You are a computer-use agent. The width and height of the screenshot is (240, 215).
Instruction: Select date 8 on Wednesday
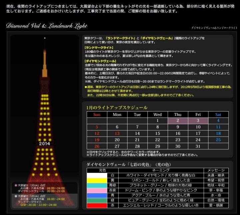click(157, 127)
